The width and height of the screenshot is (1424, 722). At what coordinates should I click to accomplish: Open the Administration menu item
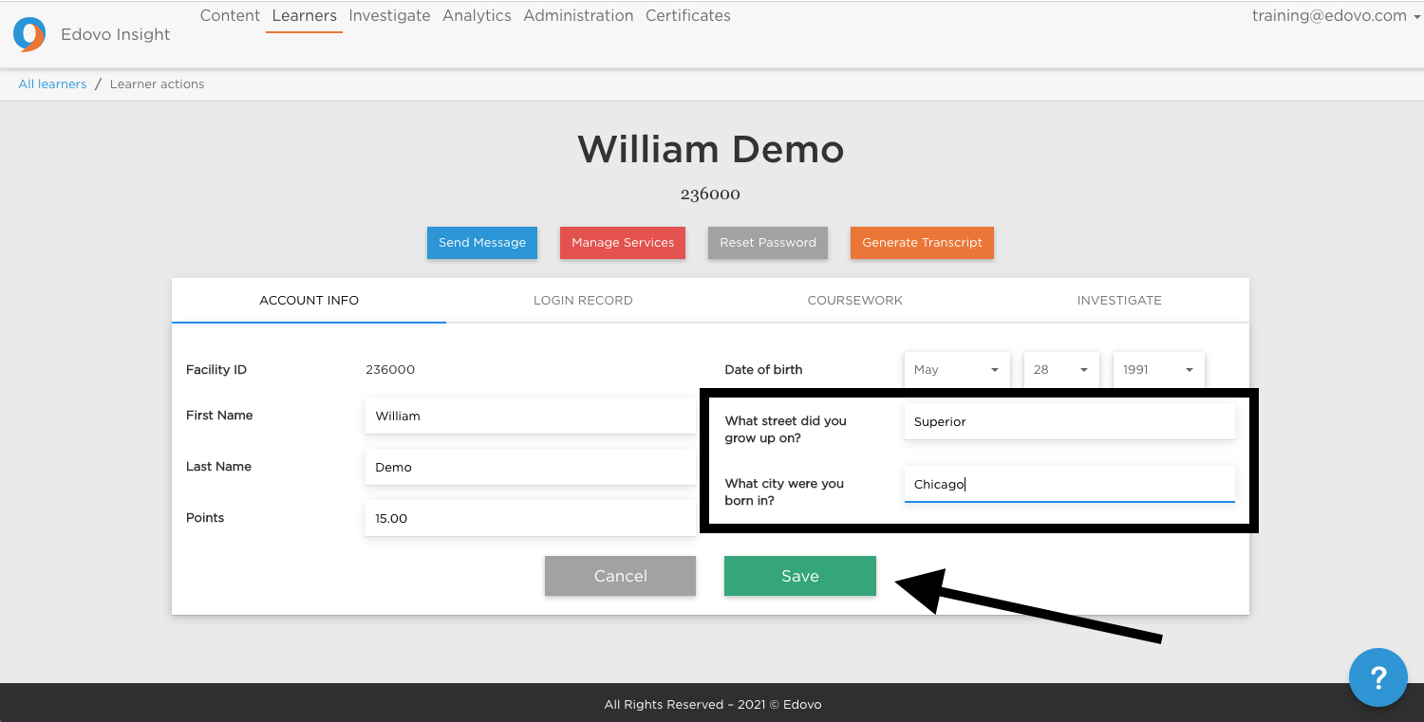tap(578, 16)
